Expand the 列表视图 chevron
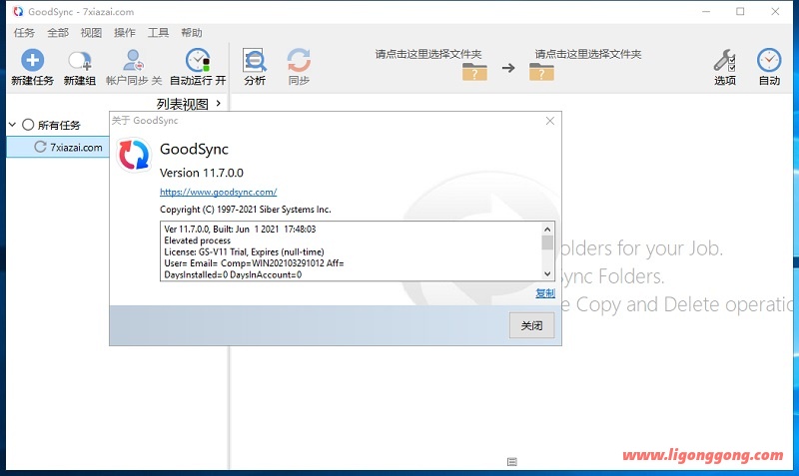 tap(219, 104)
